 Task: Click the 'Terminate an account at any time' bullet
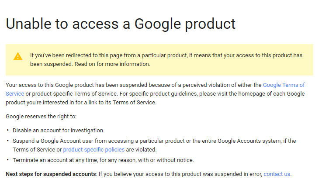coord(103,160)
